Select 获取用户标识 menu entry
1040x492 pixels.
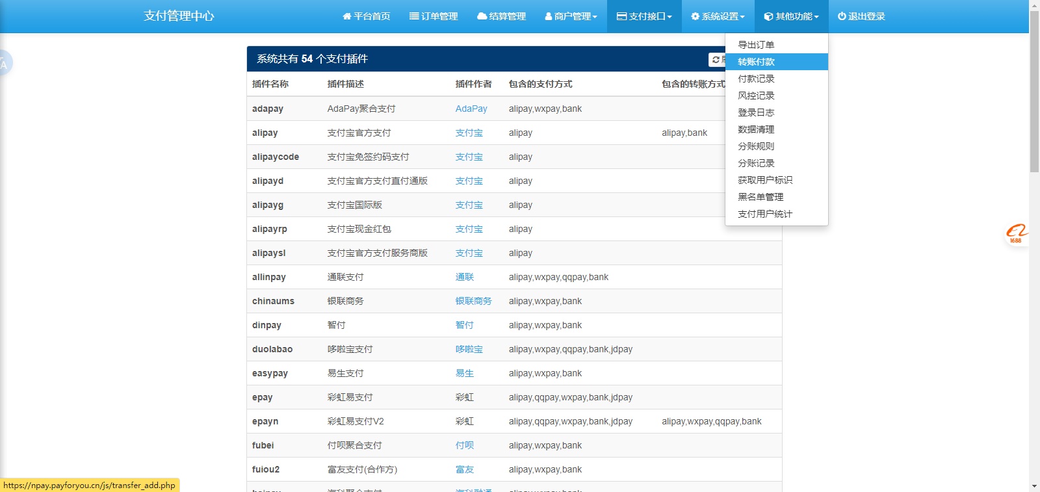(777, 180)
